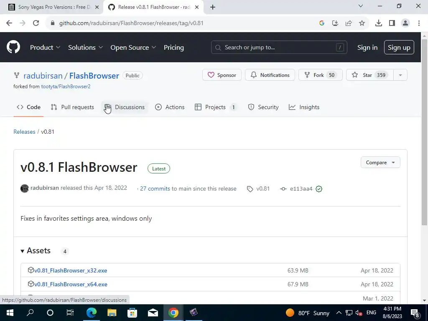This screenshot has width=428, height=321.
Task: Open tootyta/FlashBrowser2 fork source link
Action: (66, 87)
